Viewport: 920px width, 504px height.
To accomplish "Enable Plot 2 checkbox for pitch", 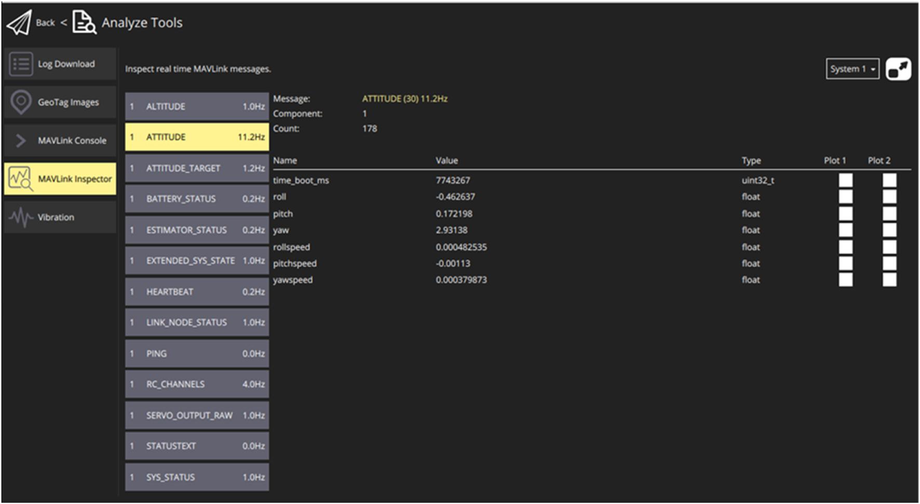I will coord(889,214).
